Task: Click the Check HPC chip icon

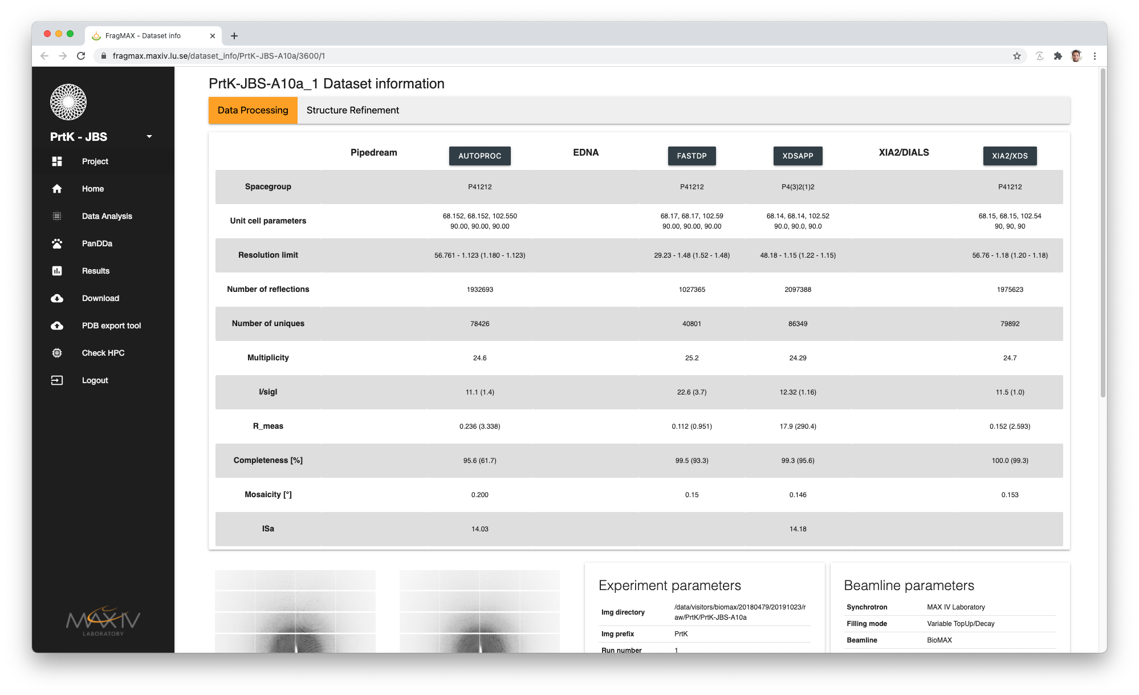Action: click(x=57, y=353)
